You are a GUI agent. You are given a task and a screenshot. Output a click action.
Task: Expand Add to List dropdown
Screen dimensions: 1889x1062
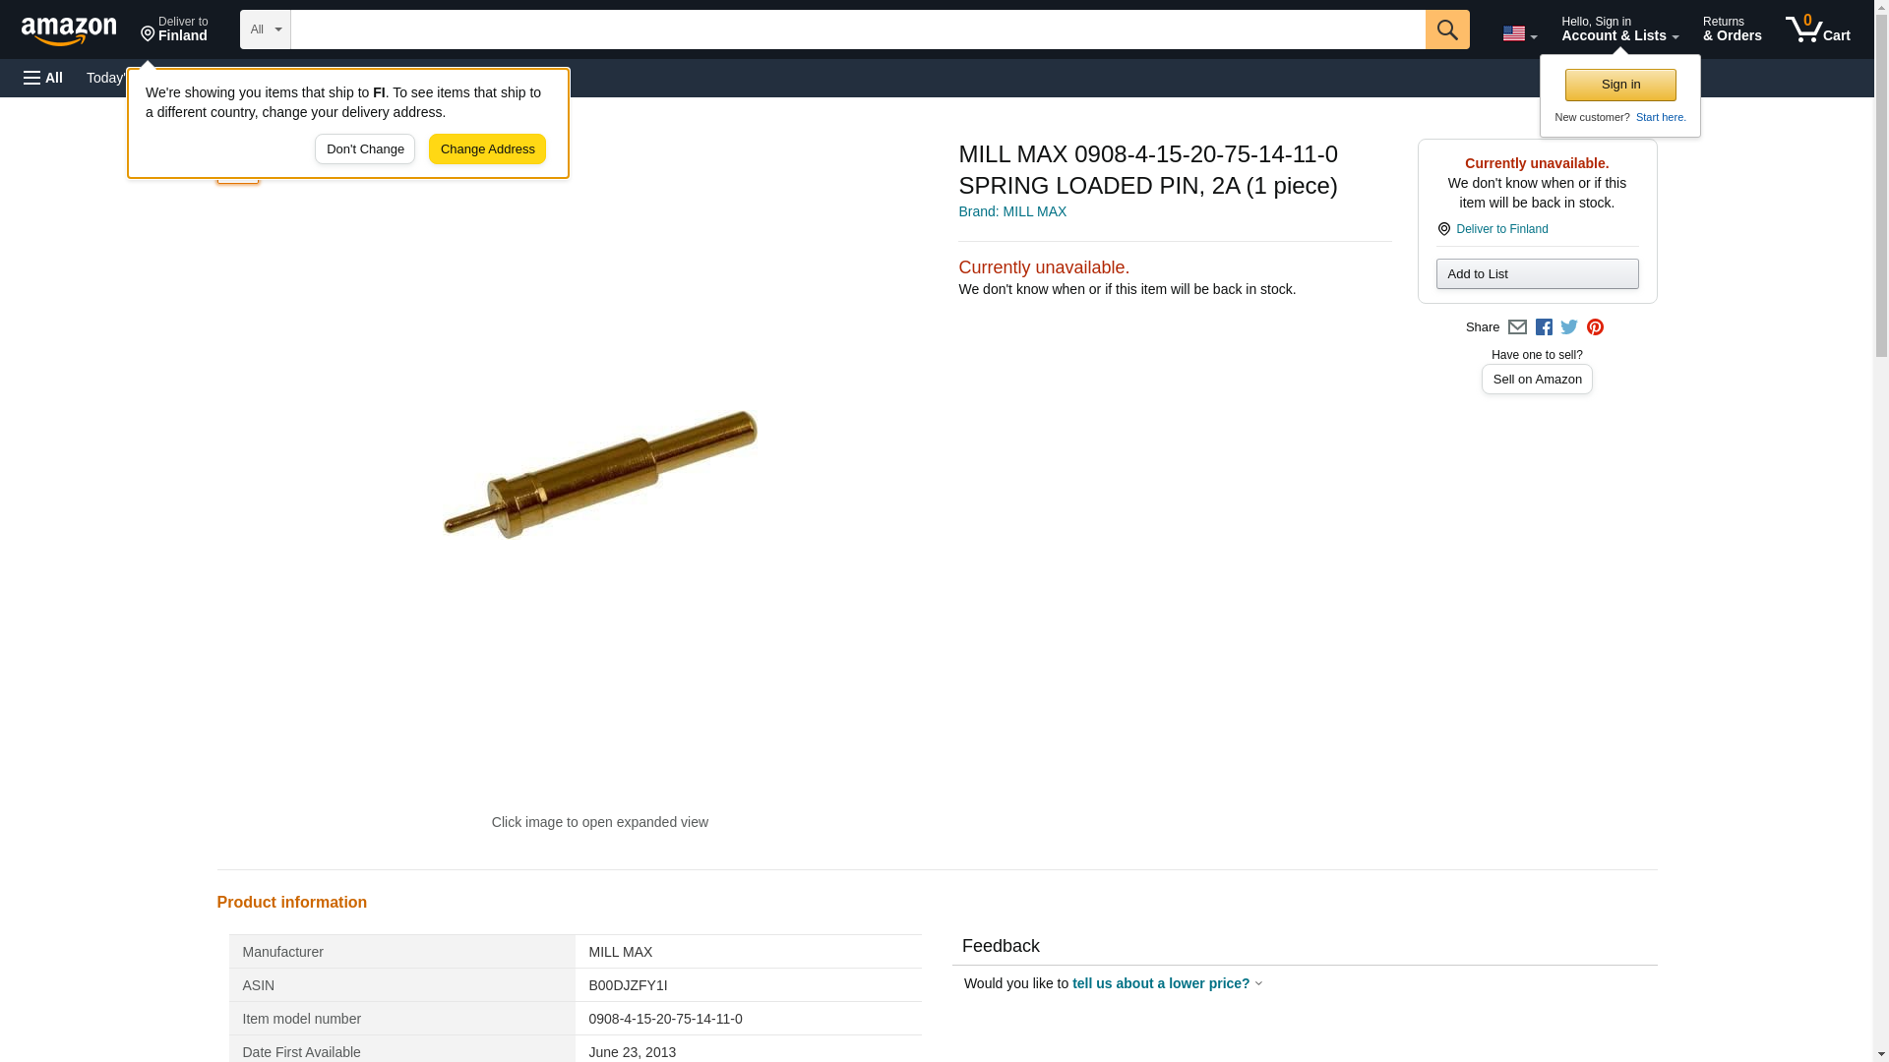pos(1537,273)
